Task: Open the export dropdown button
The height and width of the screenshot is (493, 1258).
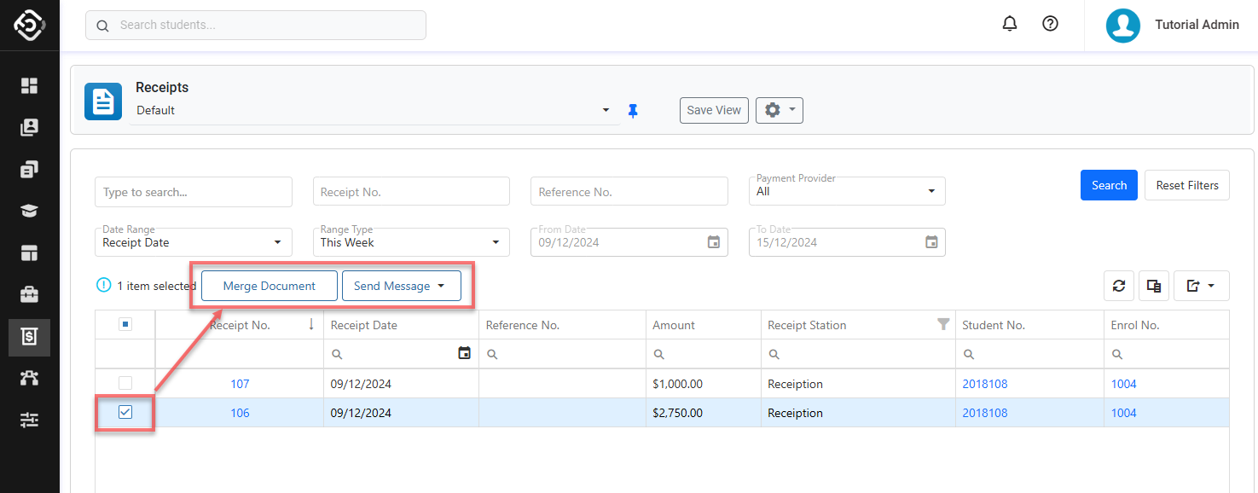Action: click(1201, 287)
